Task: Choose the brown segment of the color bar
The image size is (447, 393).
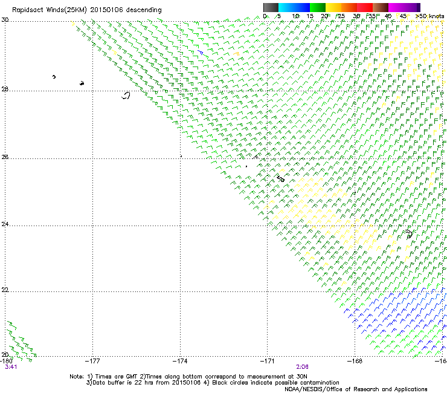Action: pos(381,7)
